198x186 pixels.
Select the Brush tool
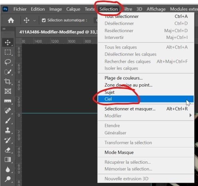click(x=8, y=120)
